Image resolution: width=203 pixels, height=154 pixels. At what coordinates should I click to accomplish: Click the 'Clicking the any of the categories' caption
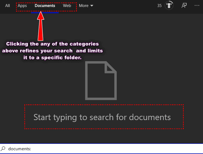pyautogui.click(x=53, y=44)
